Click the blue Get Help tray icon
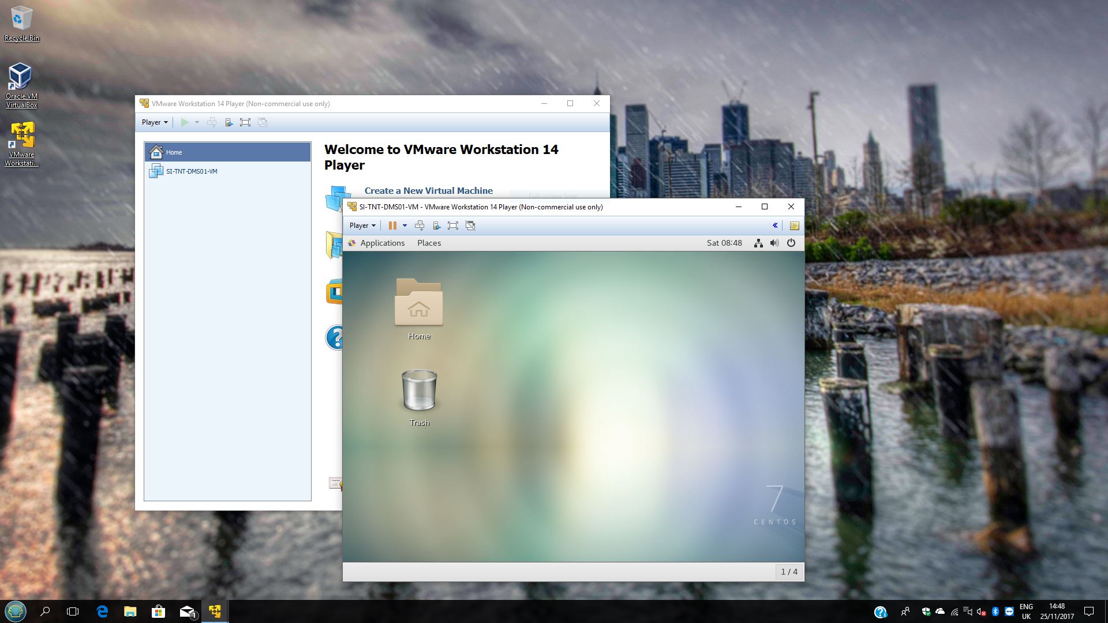 click(881, 612)
